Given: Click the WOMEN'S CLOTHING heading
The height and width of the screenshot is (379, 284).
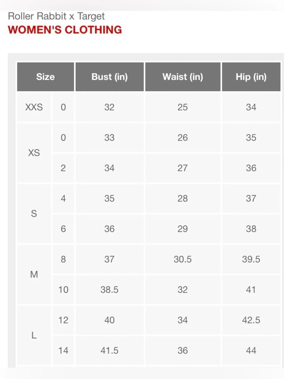Looking at the screenshot, I should pos(65,30).
